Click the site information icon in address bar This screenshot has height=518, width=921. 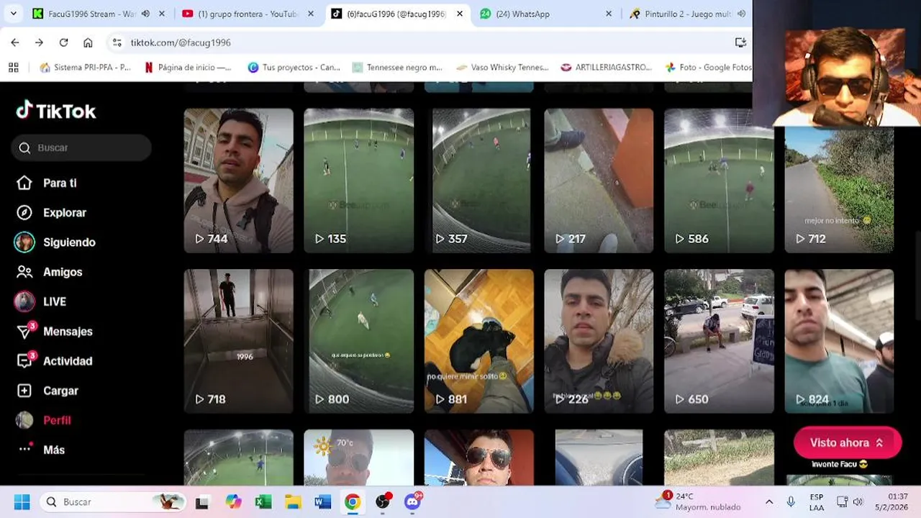(x=117, y=42)
